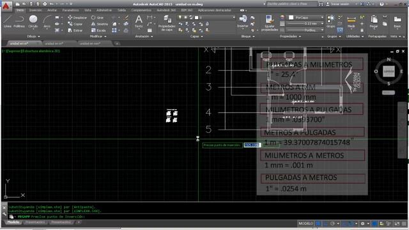This screenshot has height=230, width=409.
Task: Expand the Modificar panel
Action: [98, 36]
